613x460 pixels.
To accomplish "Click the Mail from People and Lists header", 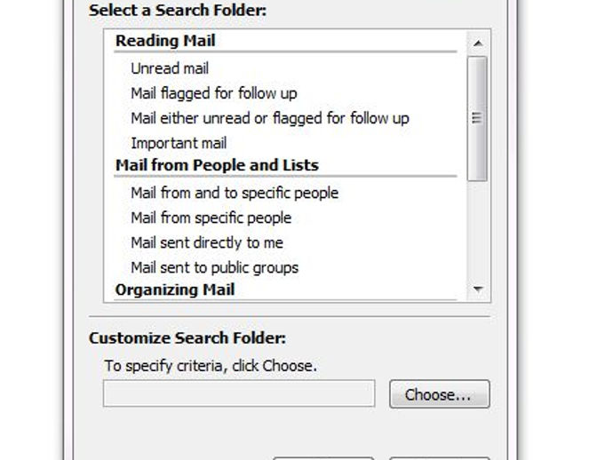I will 217,165.
